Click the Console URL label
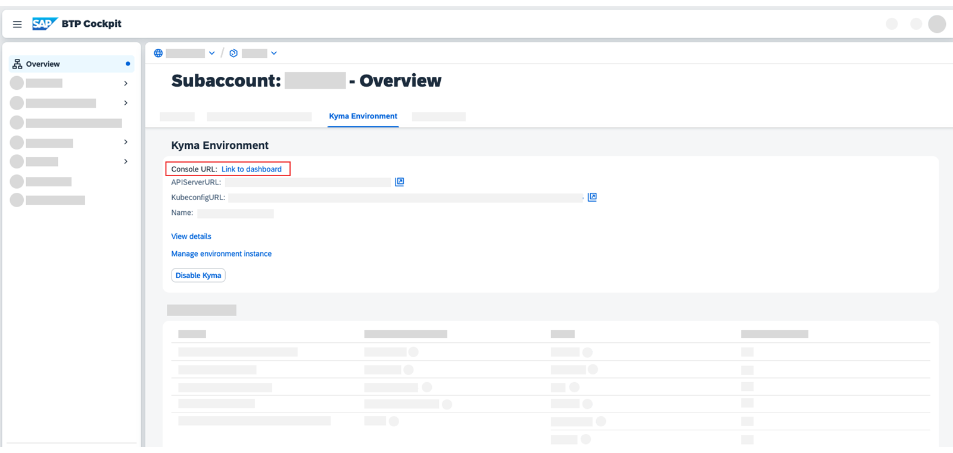 coord(194,169)
